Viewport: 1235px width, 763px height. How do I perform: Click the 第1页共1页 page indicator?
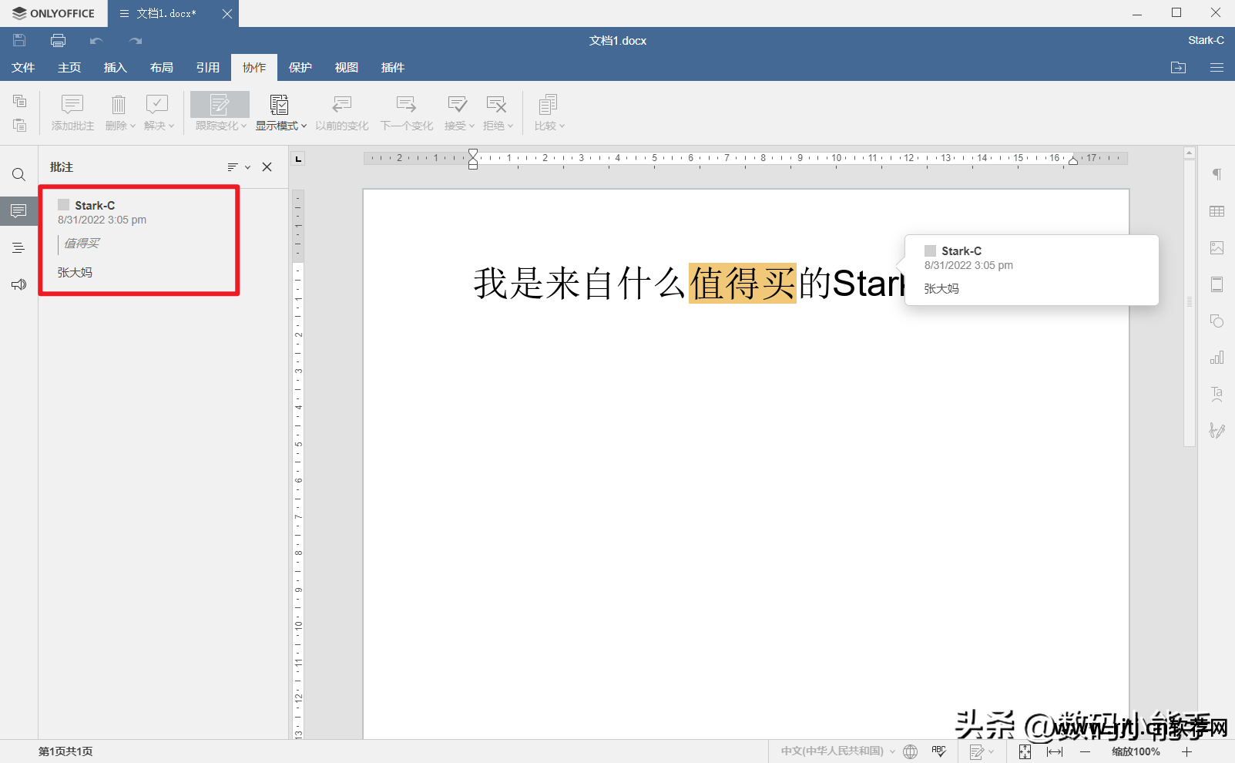click(65, 751)
